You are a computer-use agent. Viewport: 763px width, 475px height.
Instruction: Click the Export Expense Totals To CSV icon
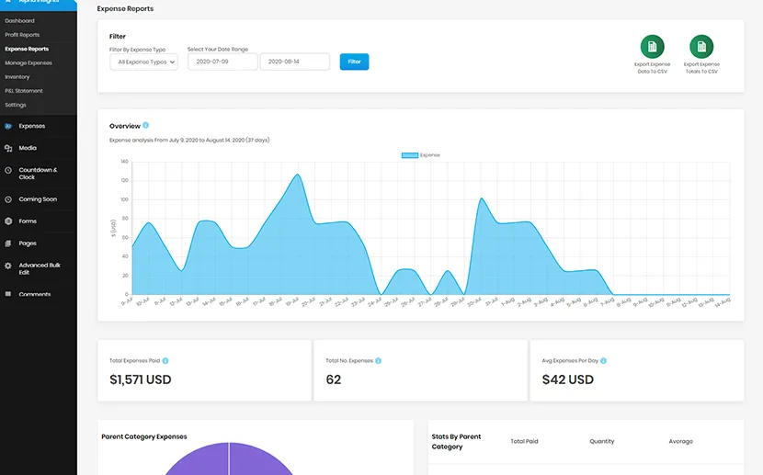(x=701, y=47)
